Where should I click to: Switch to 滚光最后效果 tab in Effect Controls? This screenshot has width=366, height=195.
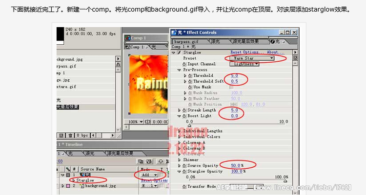point(245,42)
